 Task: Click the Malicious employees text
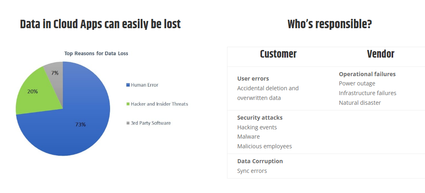pos(265,146)
